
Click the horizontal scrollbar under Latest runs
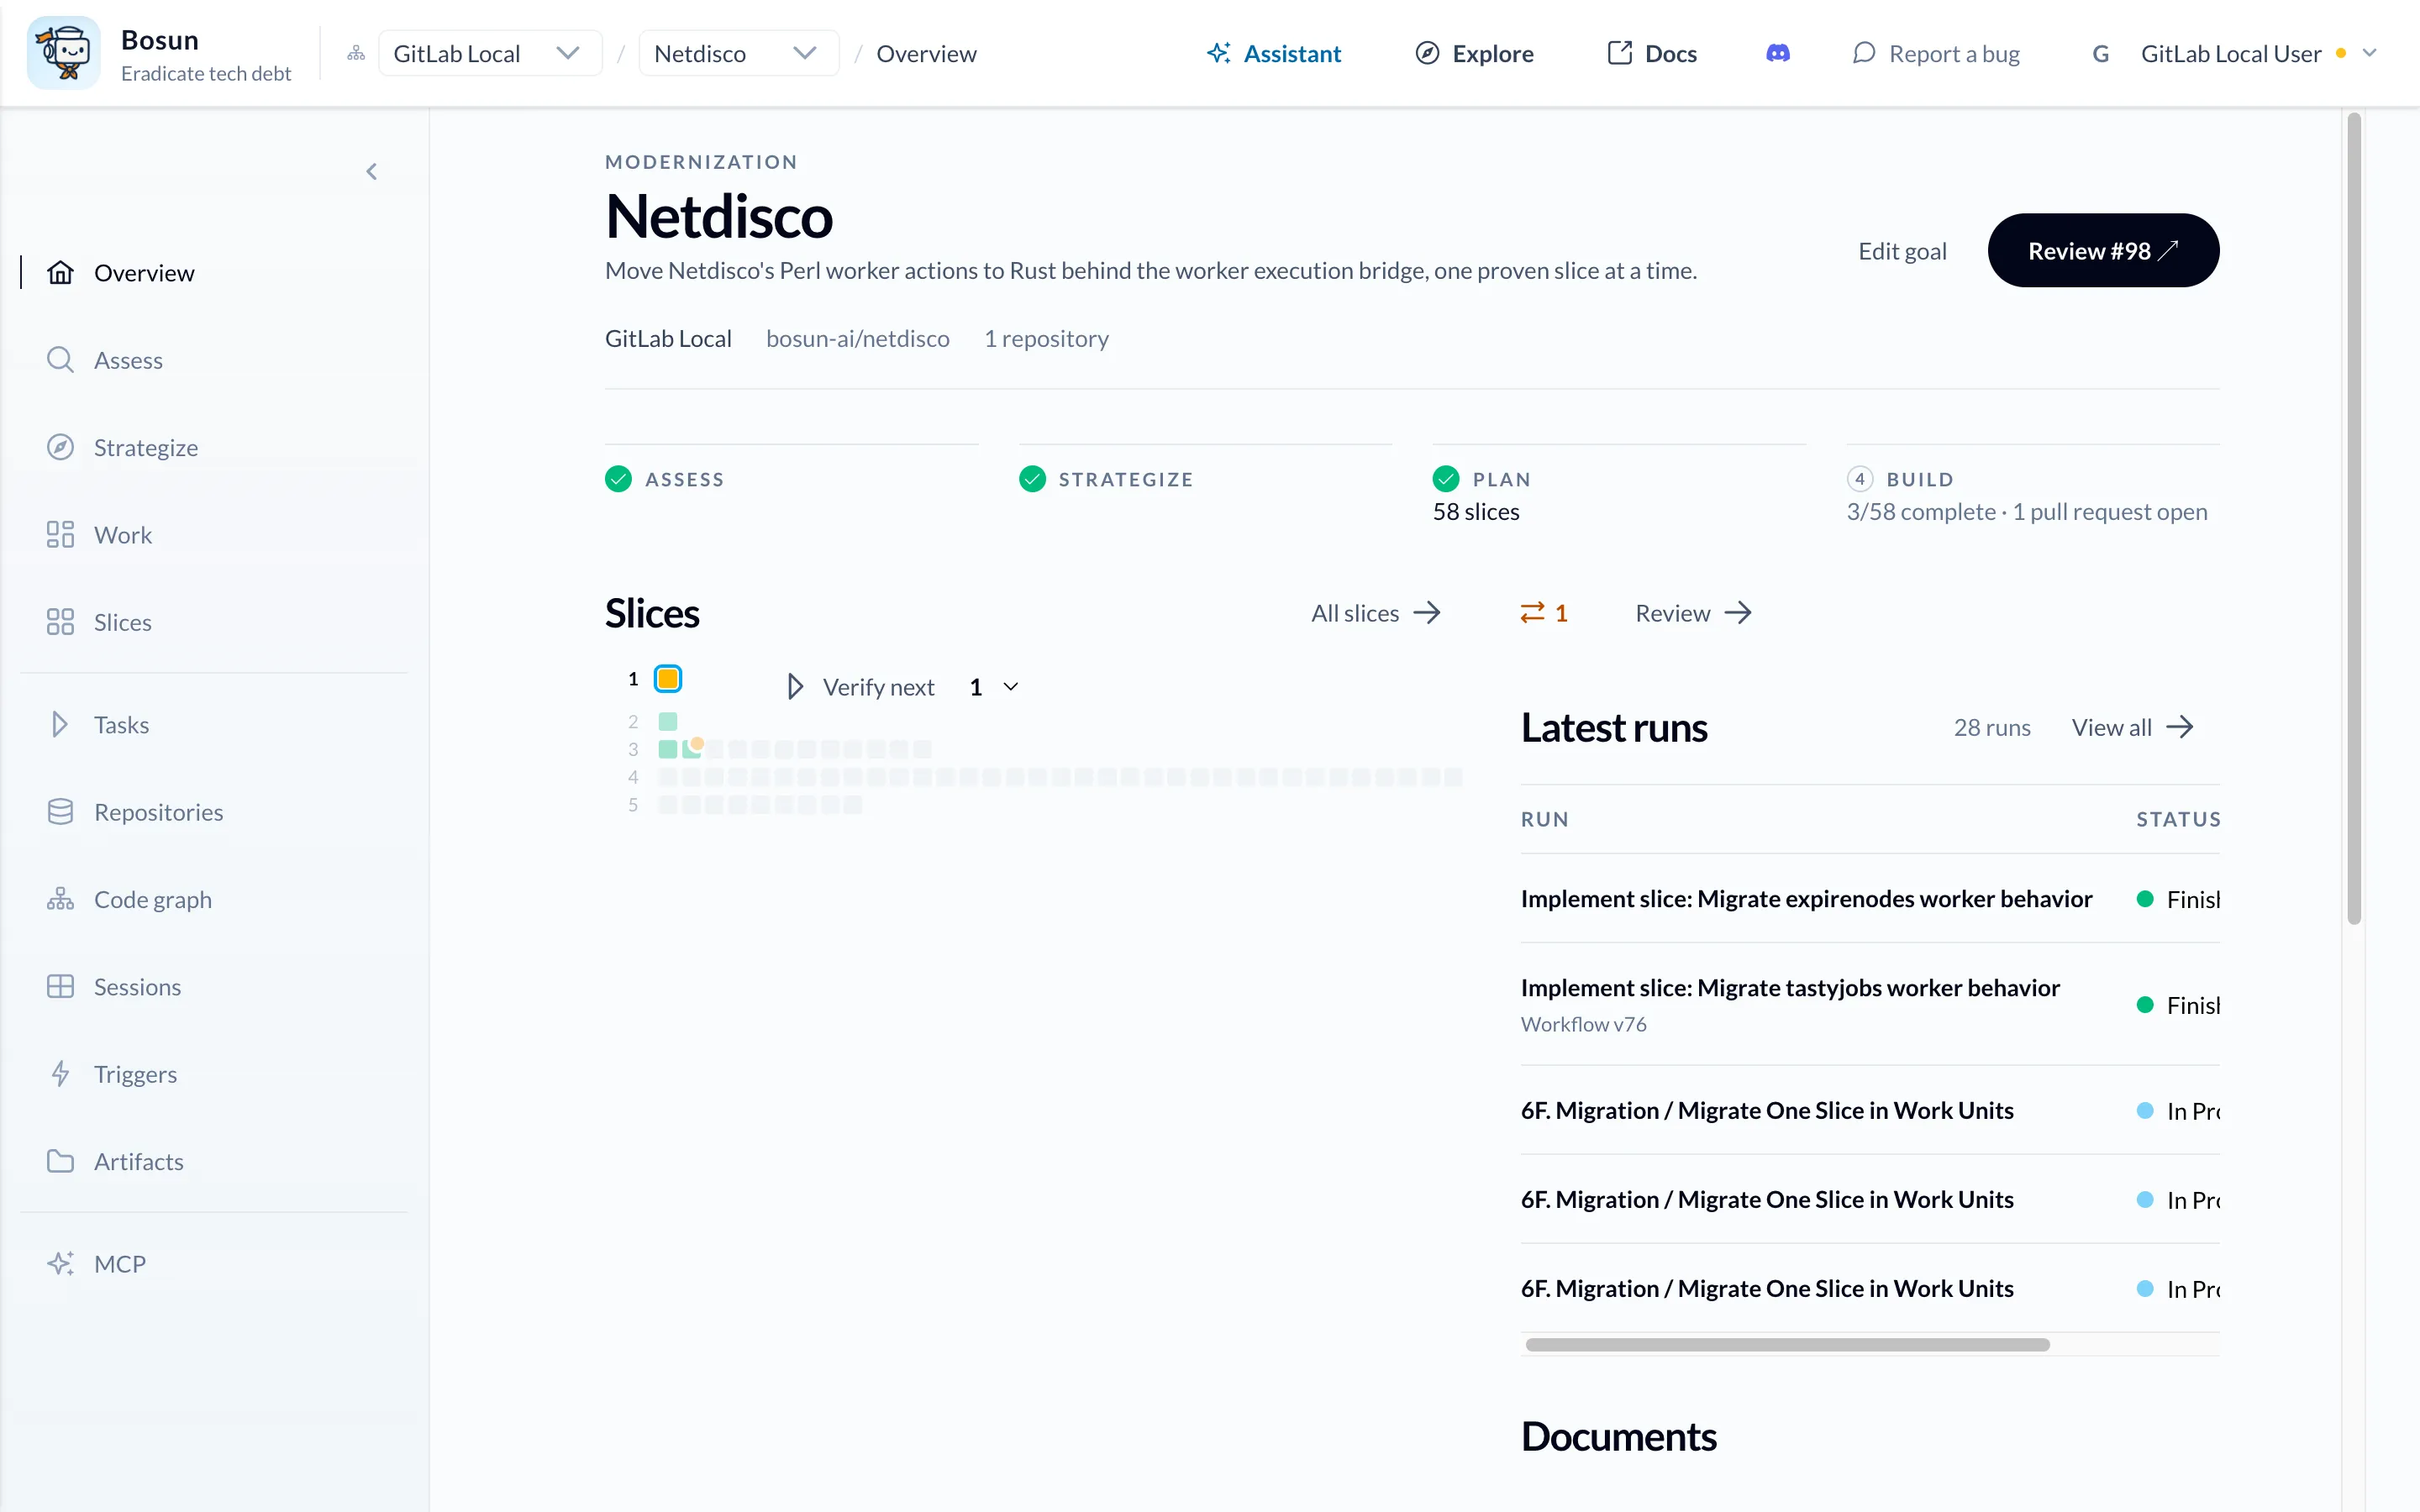coord(1787,1345)
